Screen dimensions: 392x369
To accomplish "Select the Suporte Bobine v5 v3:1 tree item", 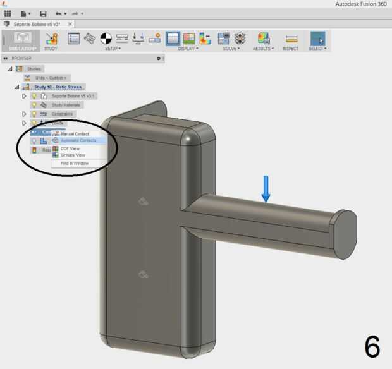I will [x=73, y=96].
